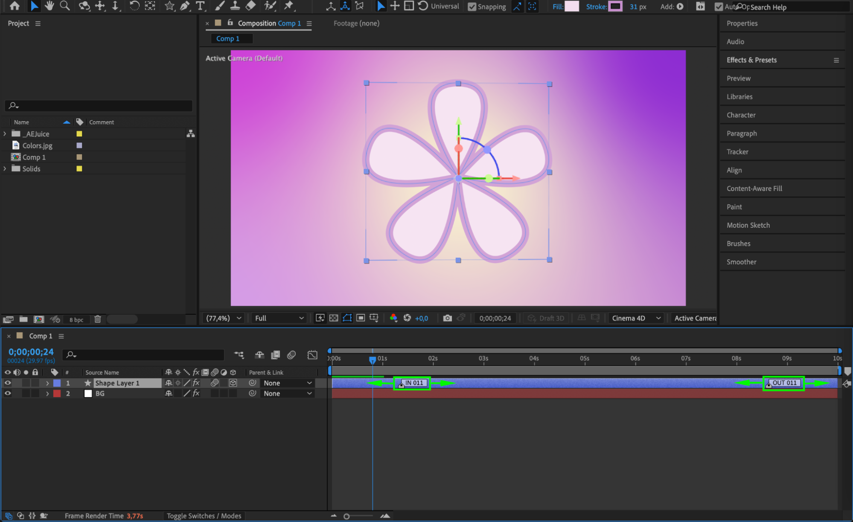Image resolution: width=853 pixels, height=522 pixels.
Task: Click the Fill color swatch
Action: tap(572, 6)
